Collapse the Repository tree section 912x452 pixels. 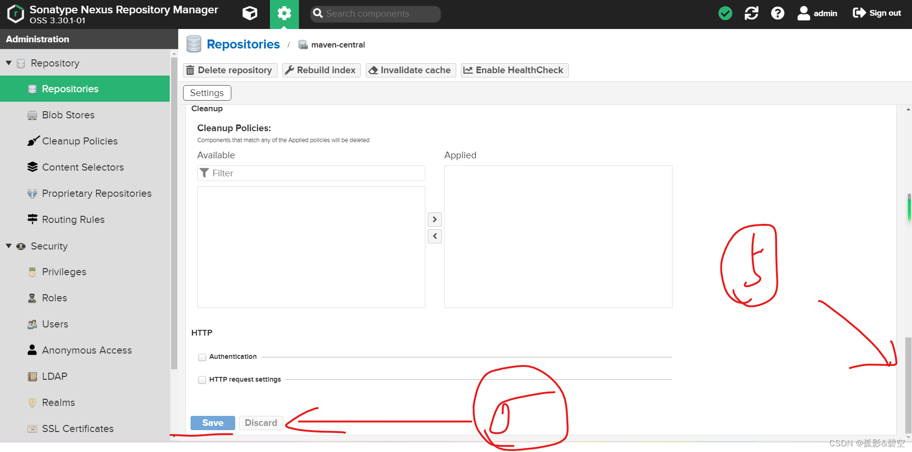[x=9, y=63]
